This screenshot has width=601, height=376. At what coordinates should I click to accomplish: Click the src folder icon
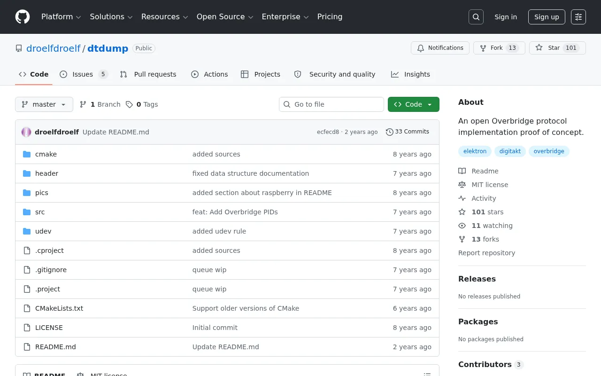point(27,212)
